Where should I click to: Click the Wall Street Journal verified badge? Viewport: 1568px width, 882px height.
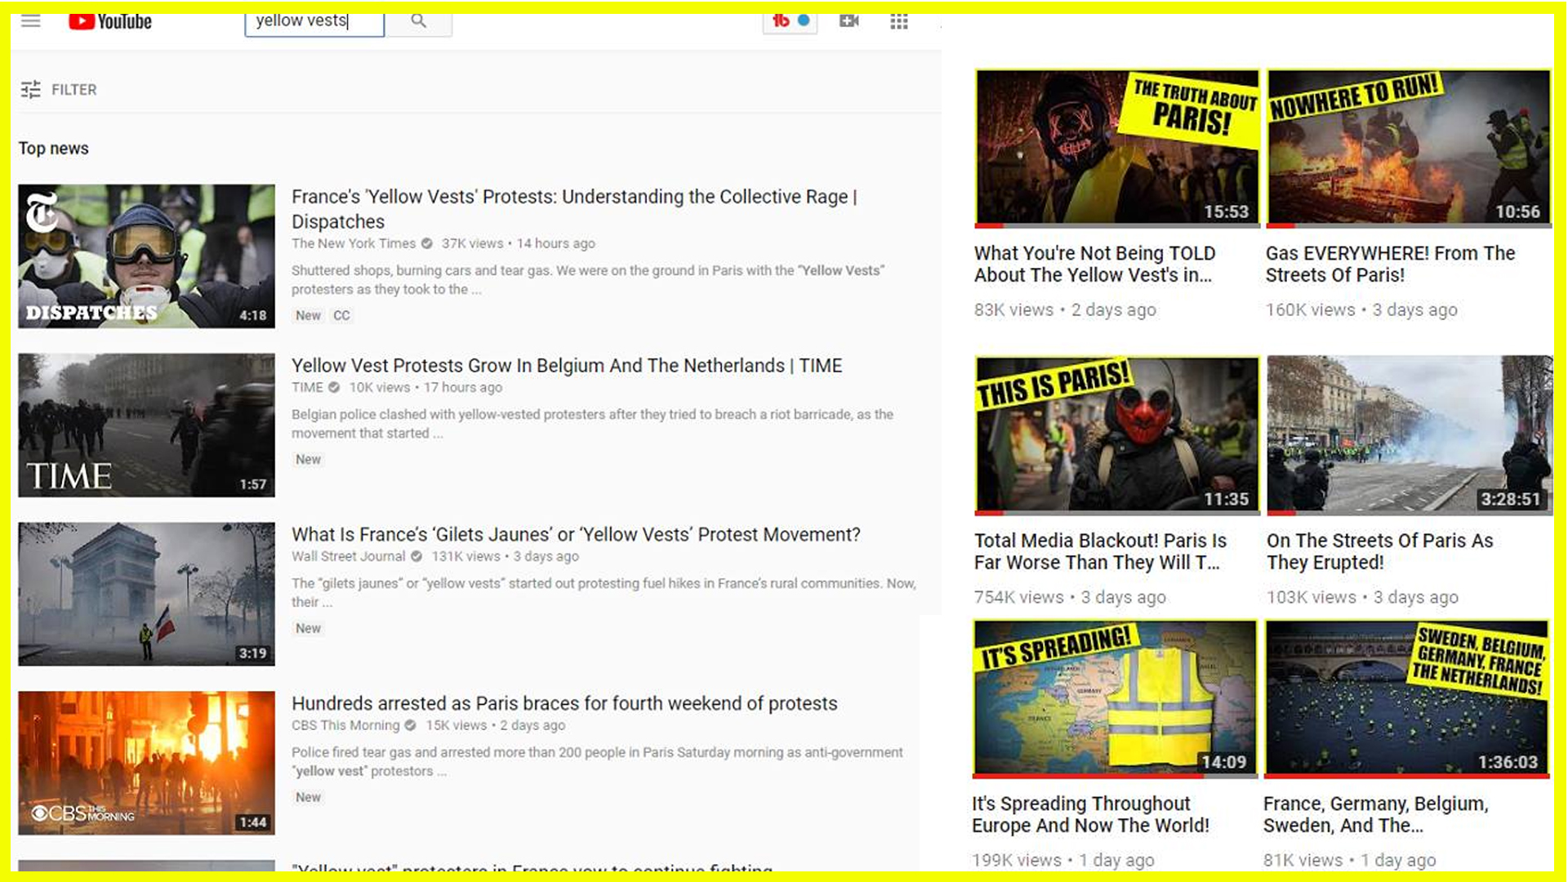pos(416,556)
